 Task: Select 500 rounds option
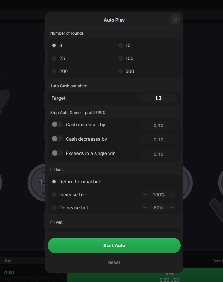[121, 71]
